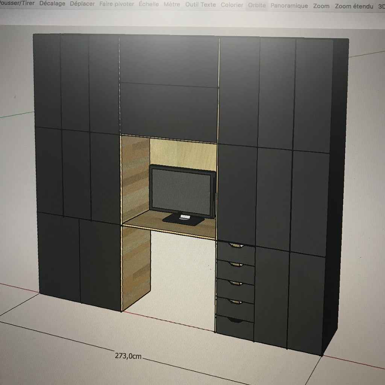Select the monitor screen in the model
Screen dimensions: 385x385
[x=181, y=191]
